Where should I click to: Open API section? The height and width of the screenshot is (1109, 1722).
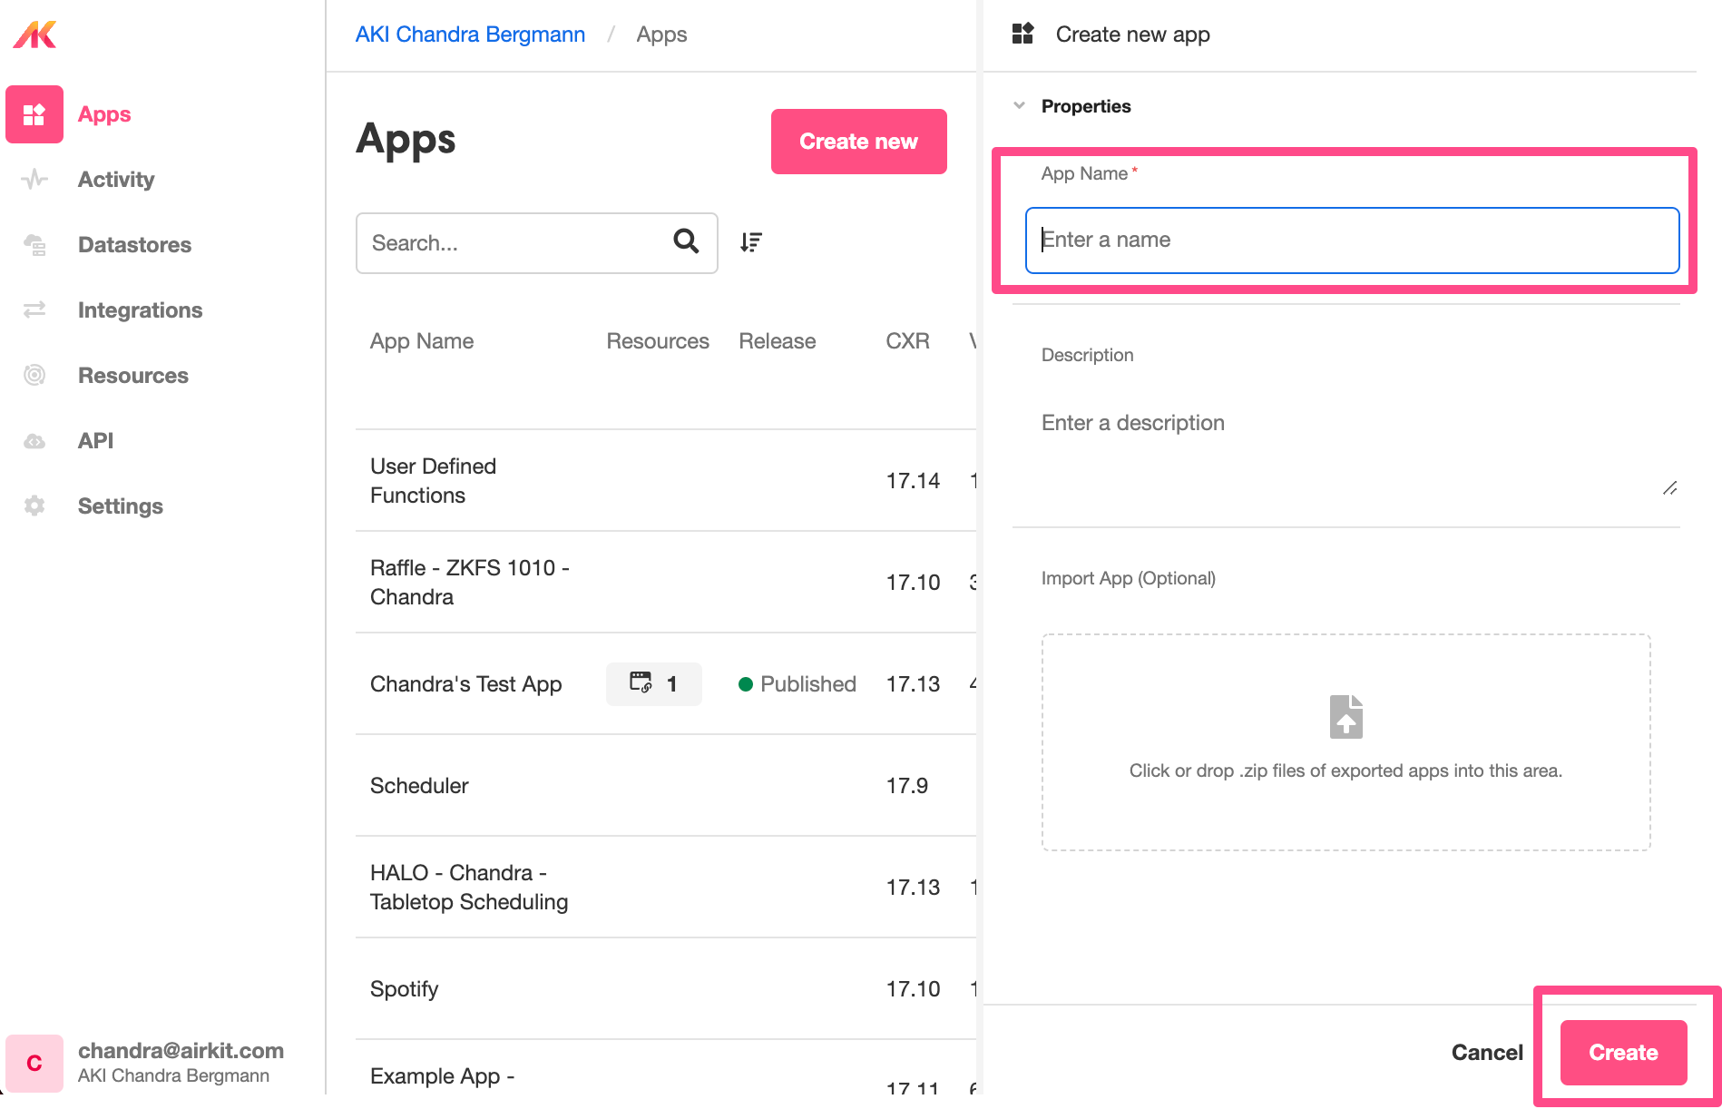(x=96, y=441)
